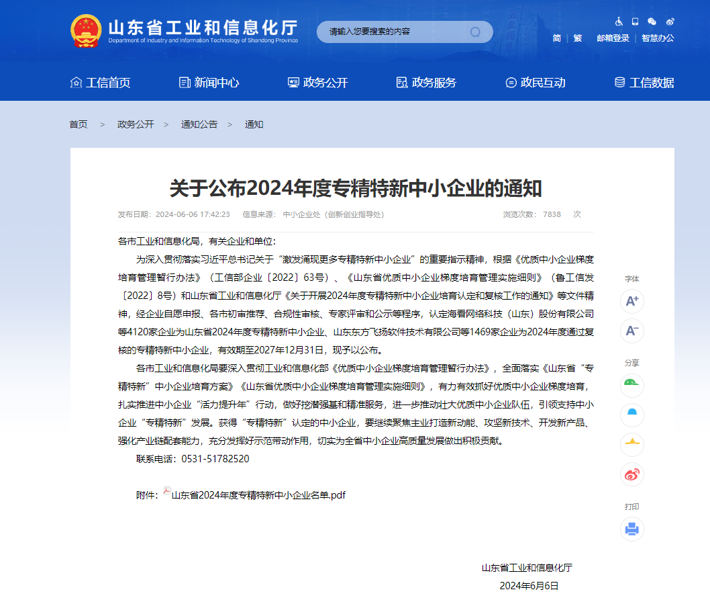
Task: Click the Weibo icon in the header
Action: [x=670, y=22]
